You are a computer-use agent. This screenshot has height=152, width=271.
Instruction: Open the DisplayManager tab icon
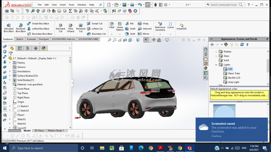pyautogui.click(x=43, y=48)
